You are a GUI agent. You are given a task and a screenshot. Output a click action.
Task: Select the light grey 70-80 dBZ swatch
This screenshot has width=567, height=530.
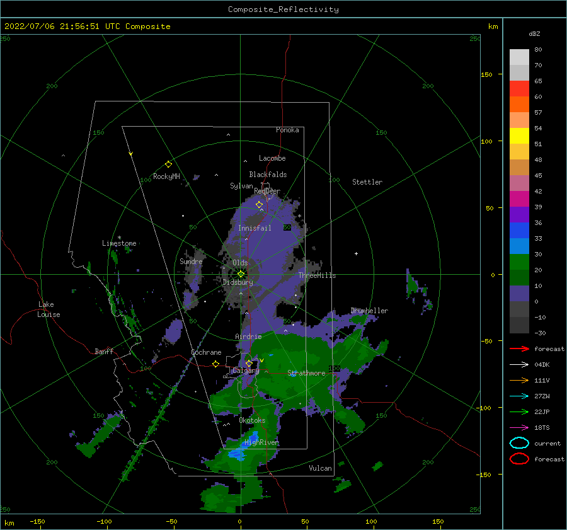click(x=519, y=57)
